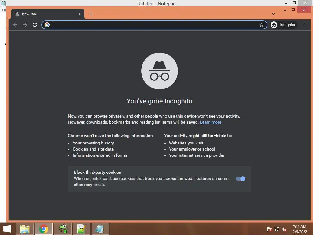This screenshot has height=235, width=313.
Task: Open the Windows Start button
Action: (x=7, y=229)
